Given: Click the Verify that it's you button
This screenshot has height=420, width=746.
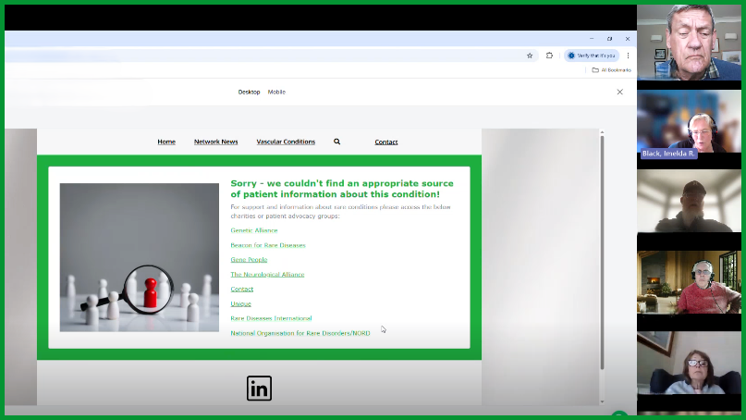Looking at the screenshot, I should point(592,56).
